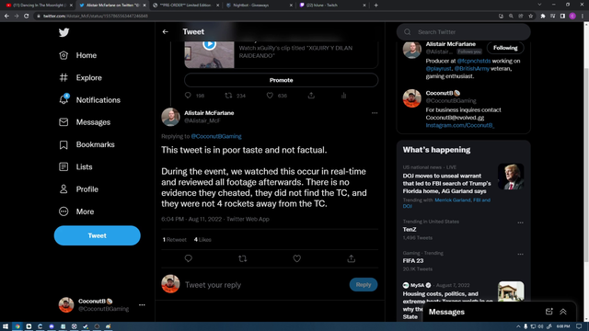Open the @playrust link

(438, 68)
